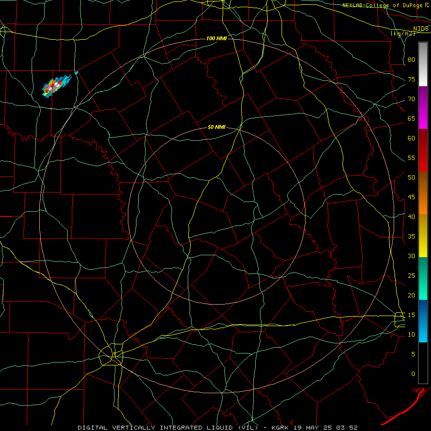Screen dimensions: 431x431
Task: Pick the yellow segment of color scale
Action: [x=423, y=236]
